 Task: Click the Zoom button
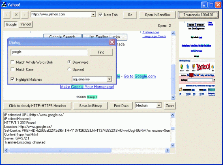(169, 106)
